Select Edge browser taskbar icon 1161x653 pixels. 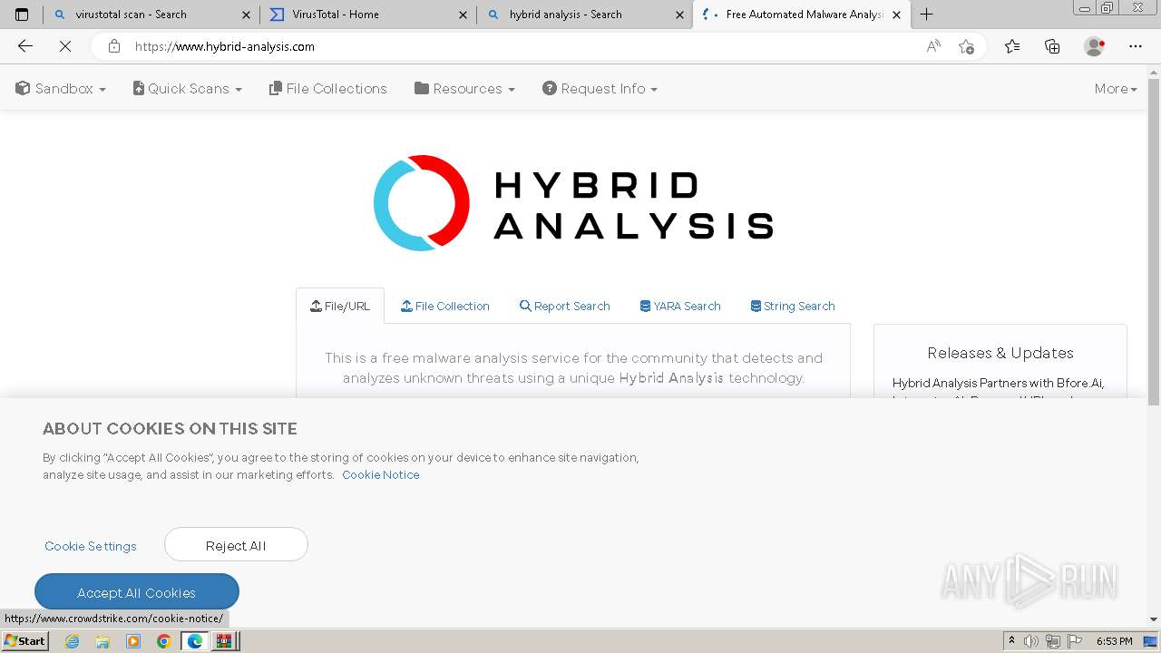coord(194,641)
